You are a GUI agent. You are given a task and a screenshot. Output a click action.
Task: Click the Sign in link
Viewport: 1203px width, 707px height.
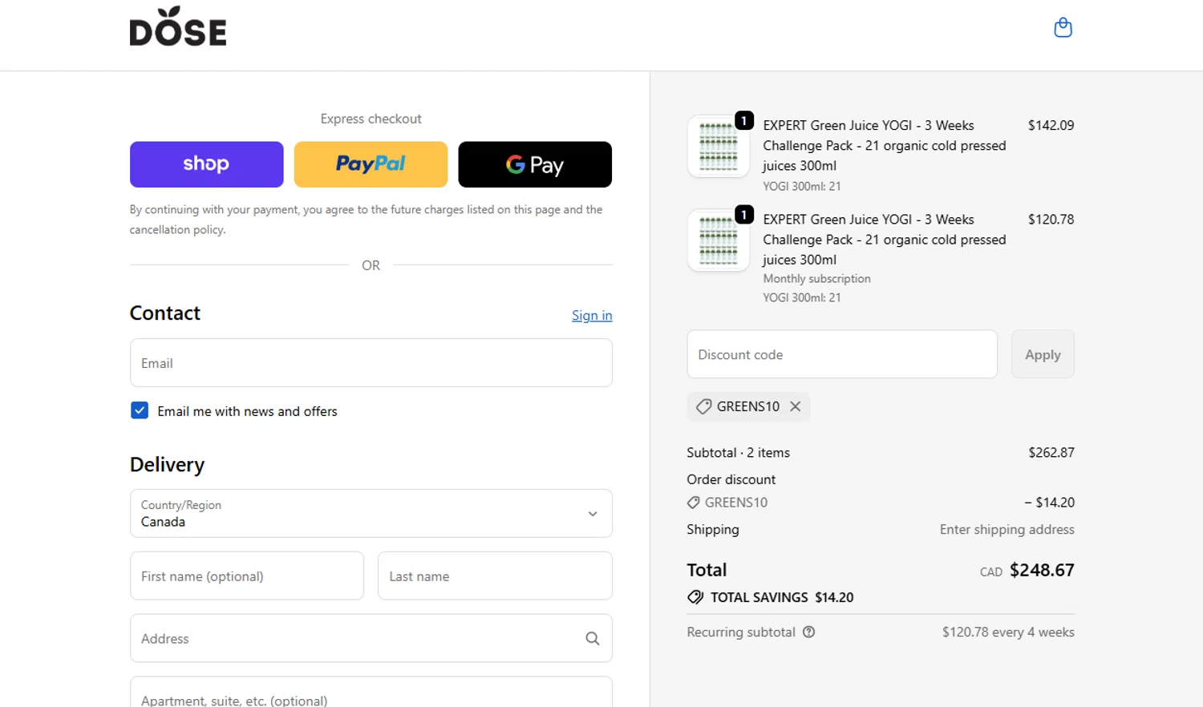tap(592, 315)
